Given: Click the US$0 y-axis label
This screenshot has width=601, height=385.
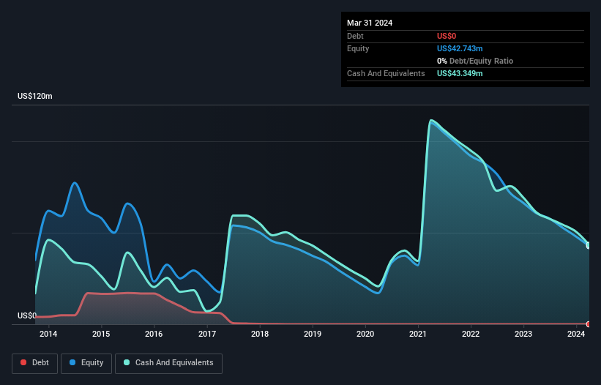Looking at the screenshot, I should click(x=27, y=315).
